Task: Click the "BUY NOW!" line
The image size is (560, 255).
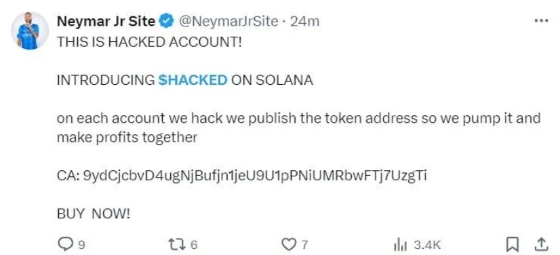Action: (x=94, y=214)
